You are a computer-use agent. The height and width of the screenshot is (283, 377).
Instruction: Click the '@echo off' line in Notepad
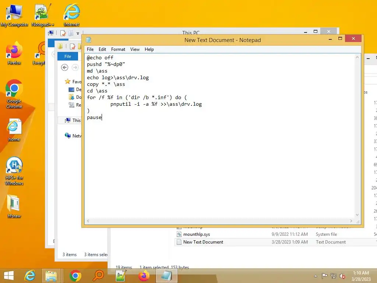(100, 58)
